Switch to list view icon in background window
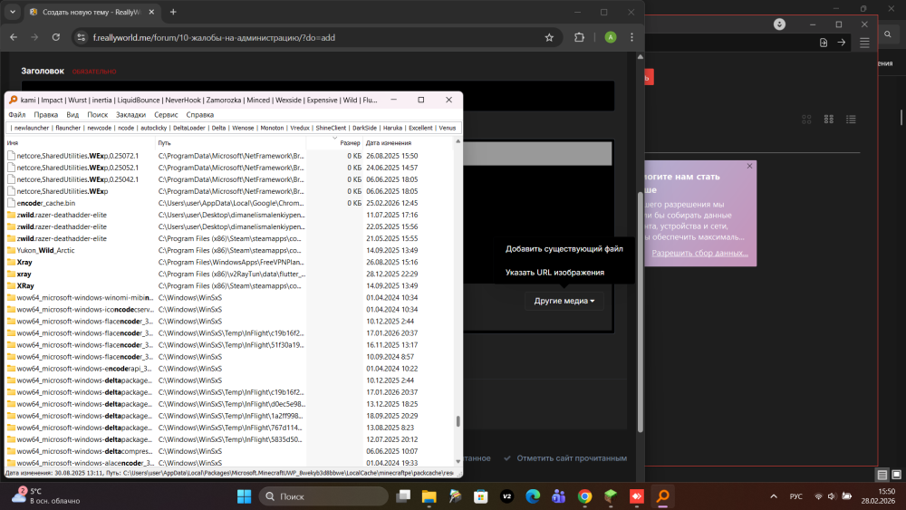Viewport: 906px width, 510px height. click(x=851, y=120)
